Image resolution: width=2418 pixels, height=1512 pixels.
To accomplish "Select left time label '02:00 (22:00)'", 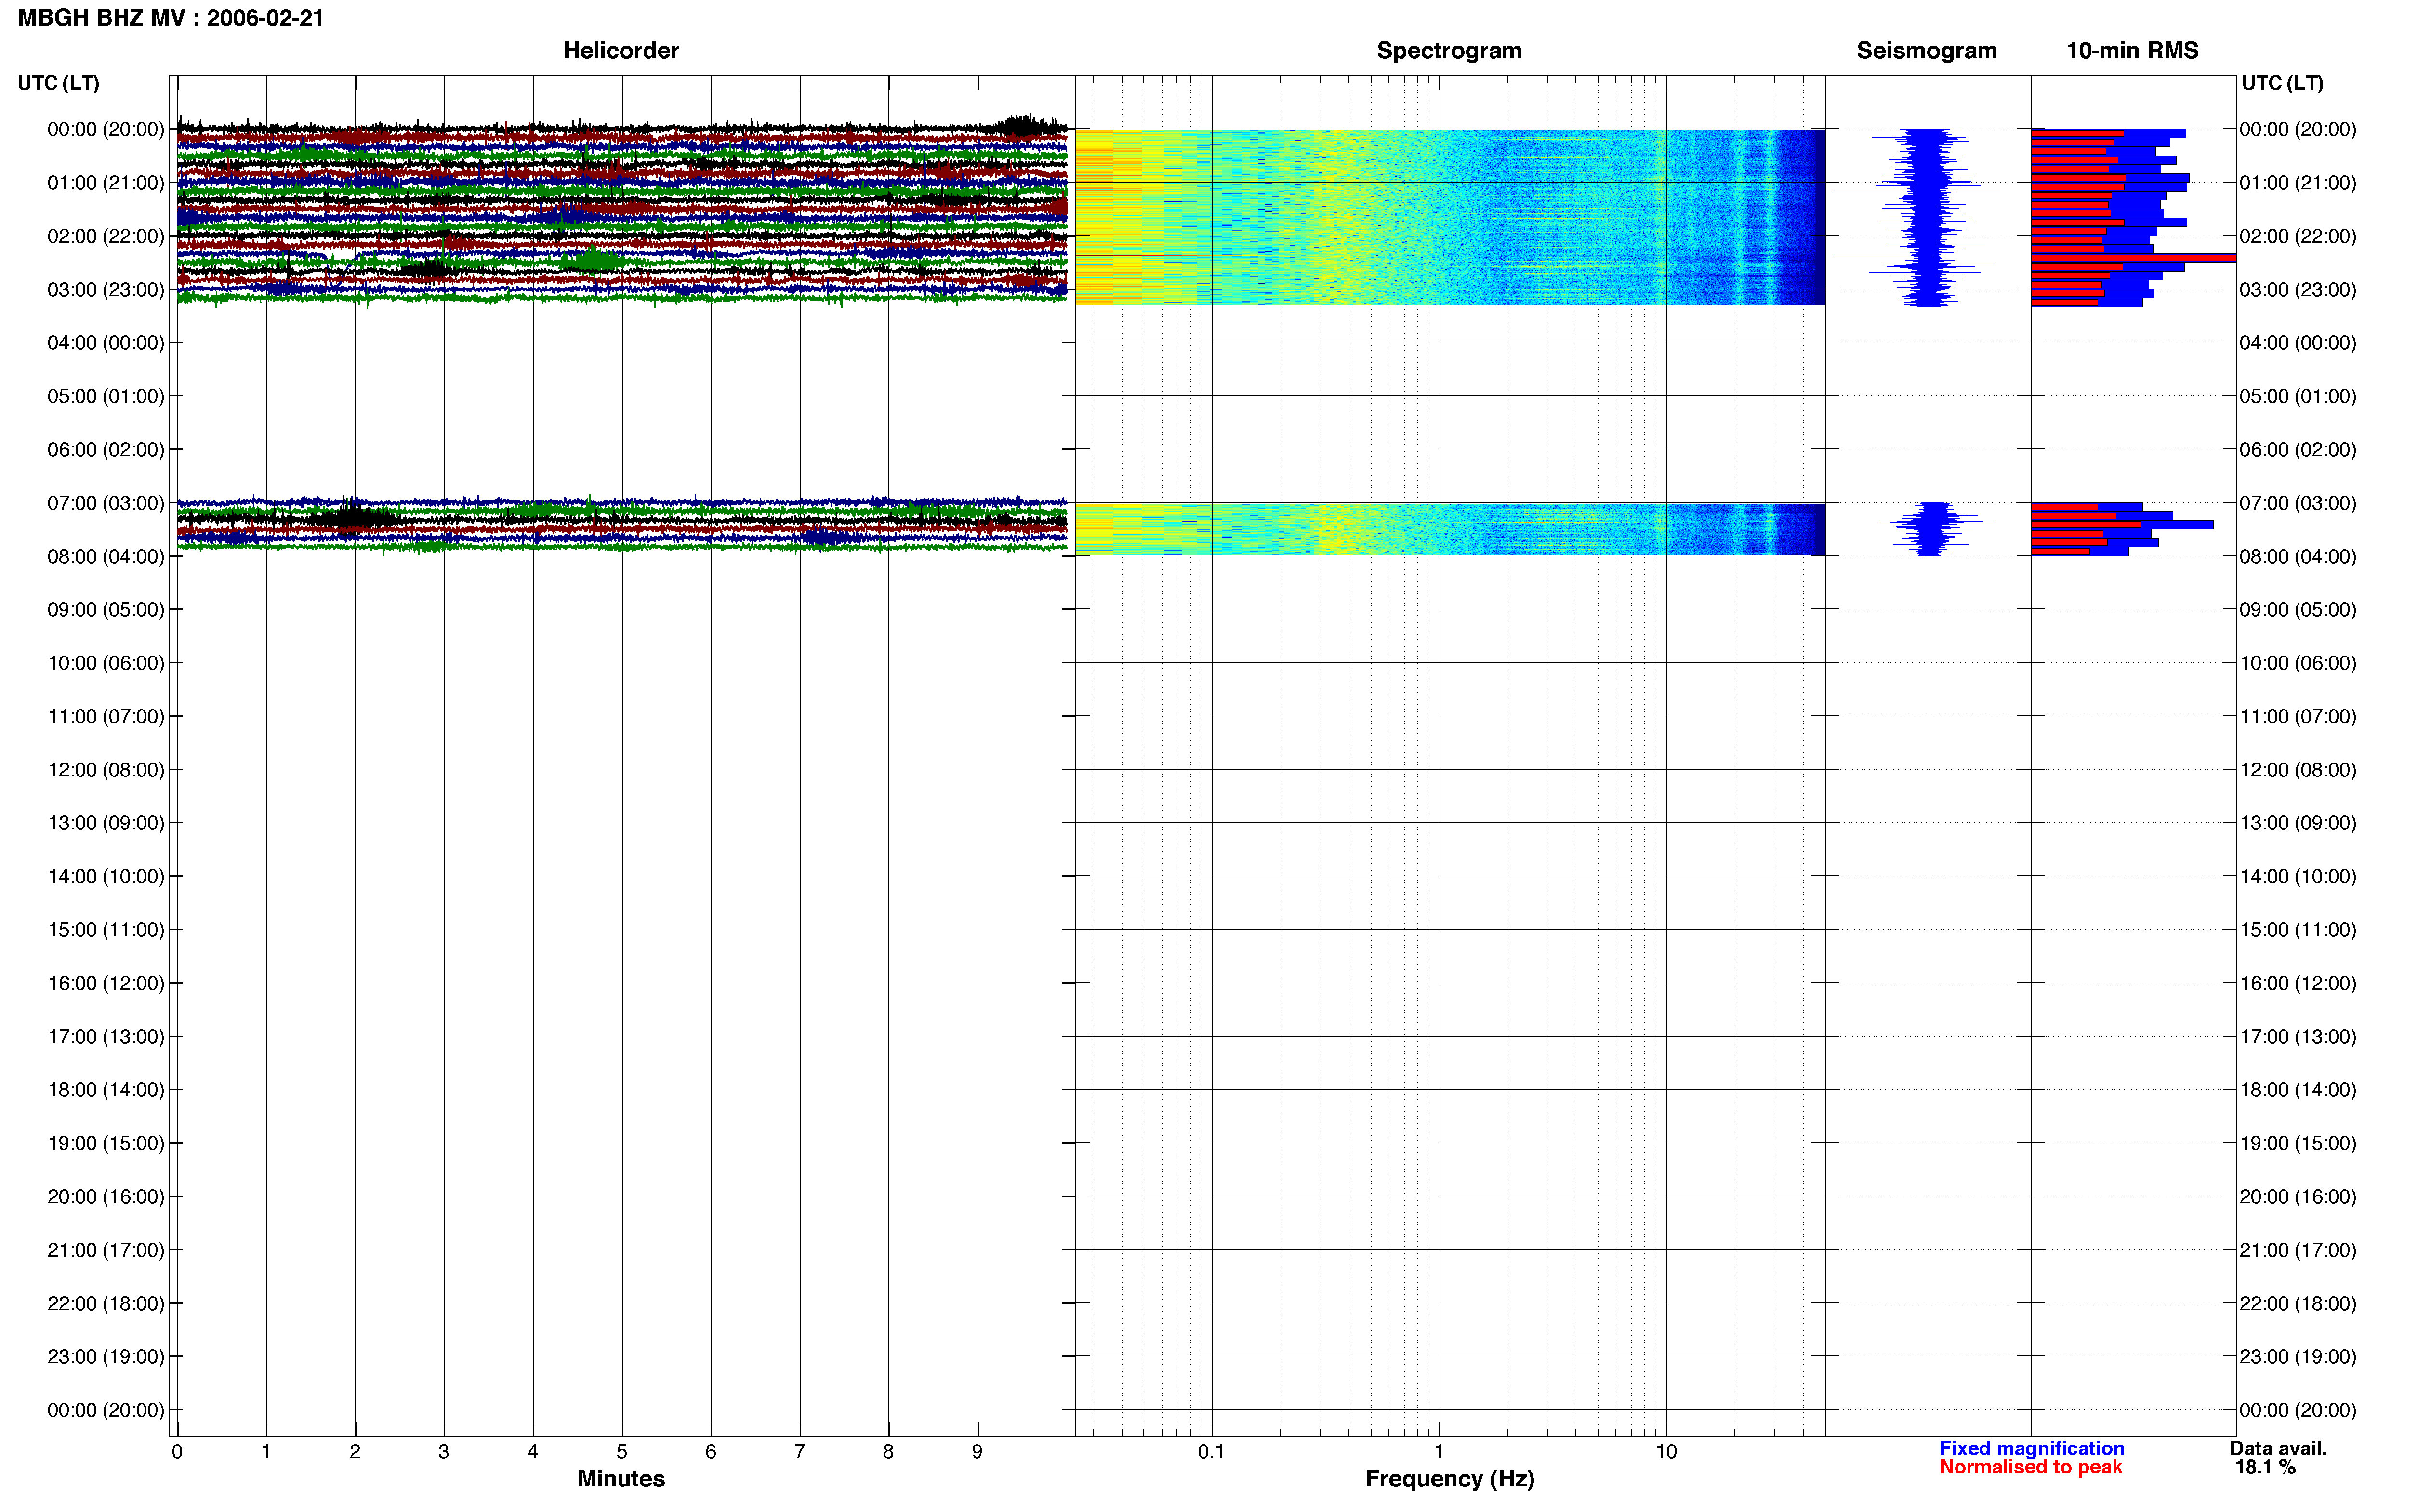I will pos(106,236).
